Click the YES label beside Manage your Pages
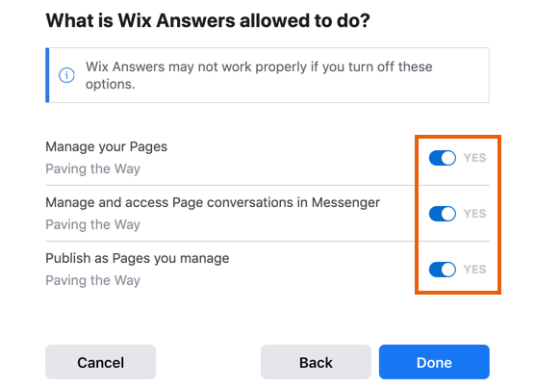The height and width of the screenshot is (388, 535). (474, 158)
